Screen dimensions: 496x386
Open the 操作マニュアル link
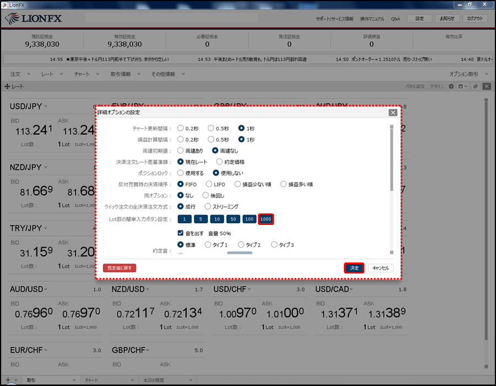pyautogui.click(x=372, y=19)
